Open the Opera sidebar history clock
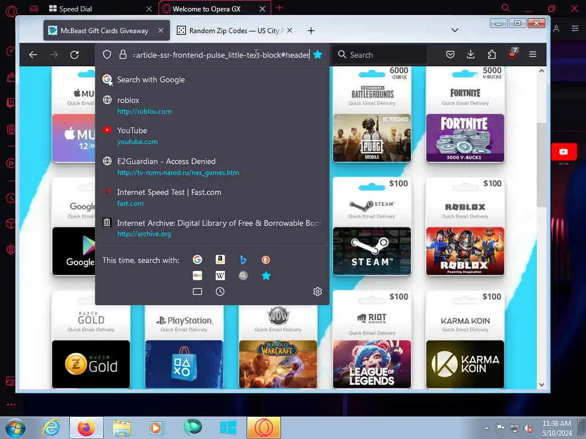The image size is (586, 439). coord(11,198)
